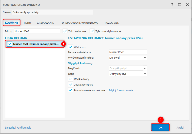Open the help question mark icon
192x134 pixels.
(172, 5)
